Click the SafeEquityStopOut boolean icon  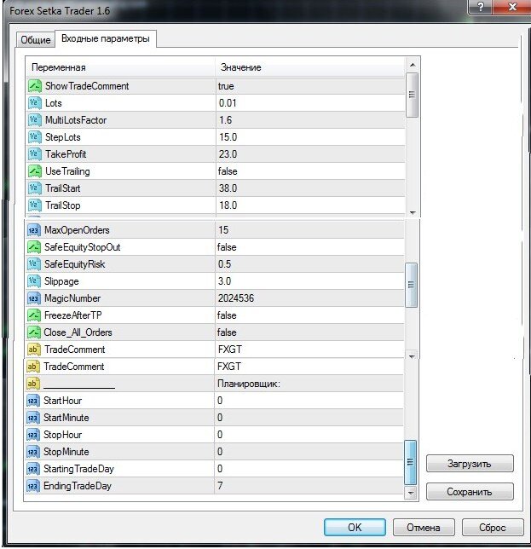33,247
